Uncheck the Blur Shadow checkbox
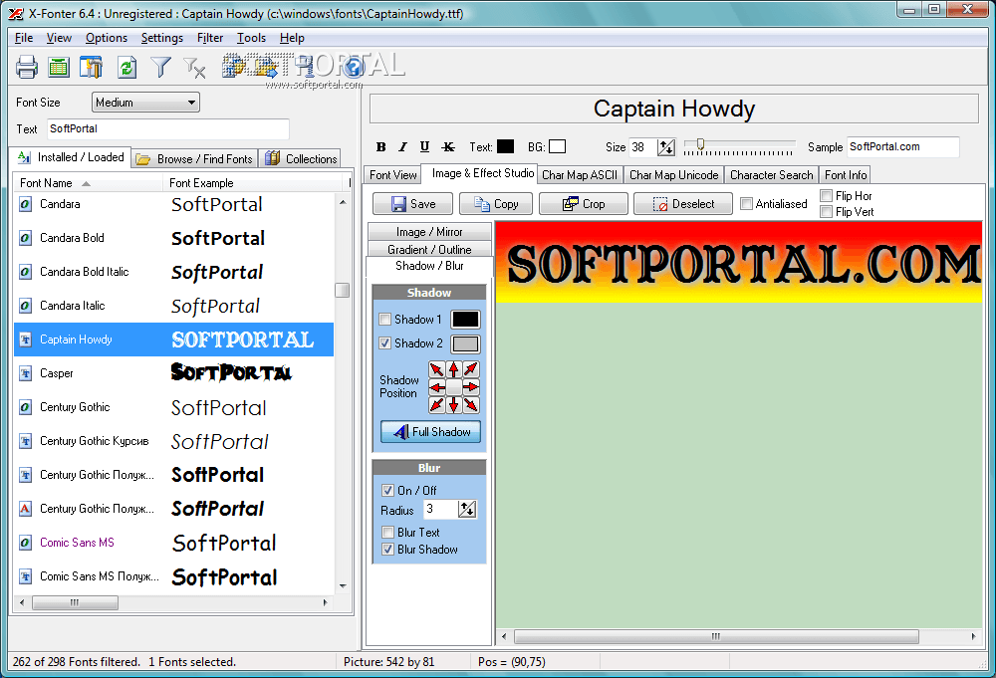 click(387, 550)
